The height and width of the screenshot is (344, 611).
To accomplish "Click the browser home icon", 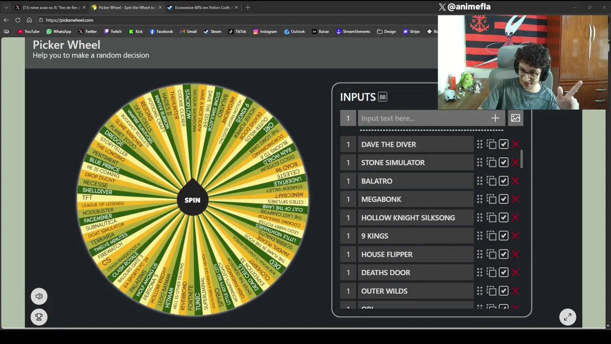I will click(x=29, y=20).
